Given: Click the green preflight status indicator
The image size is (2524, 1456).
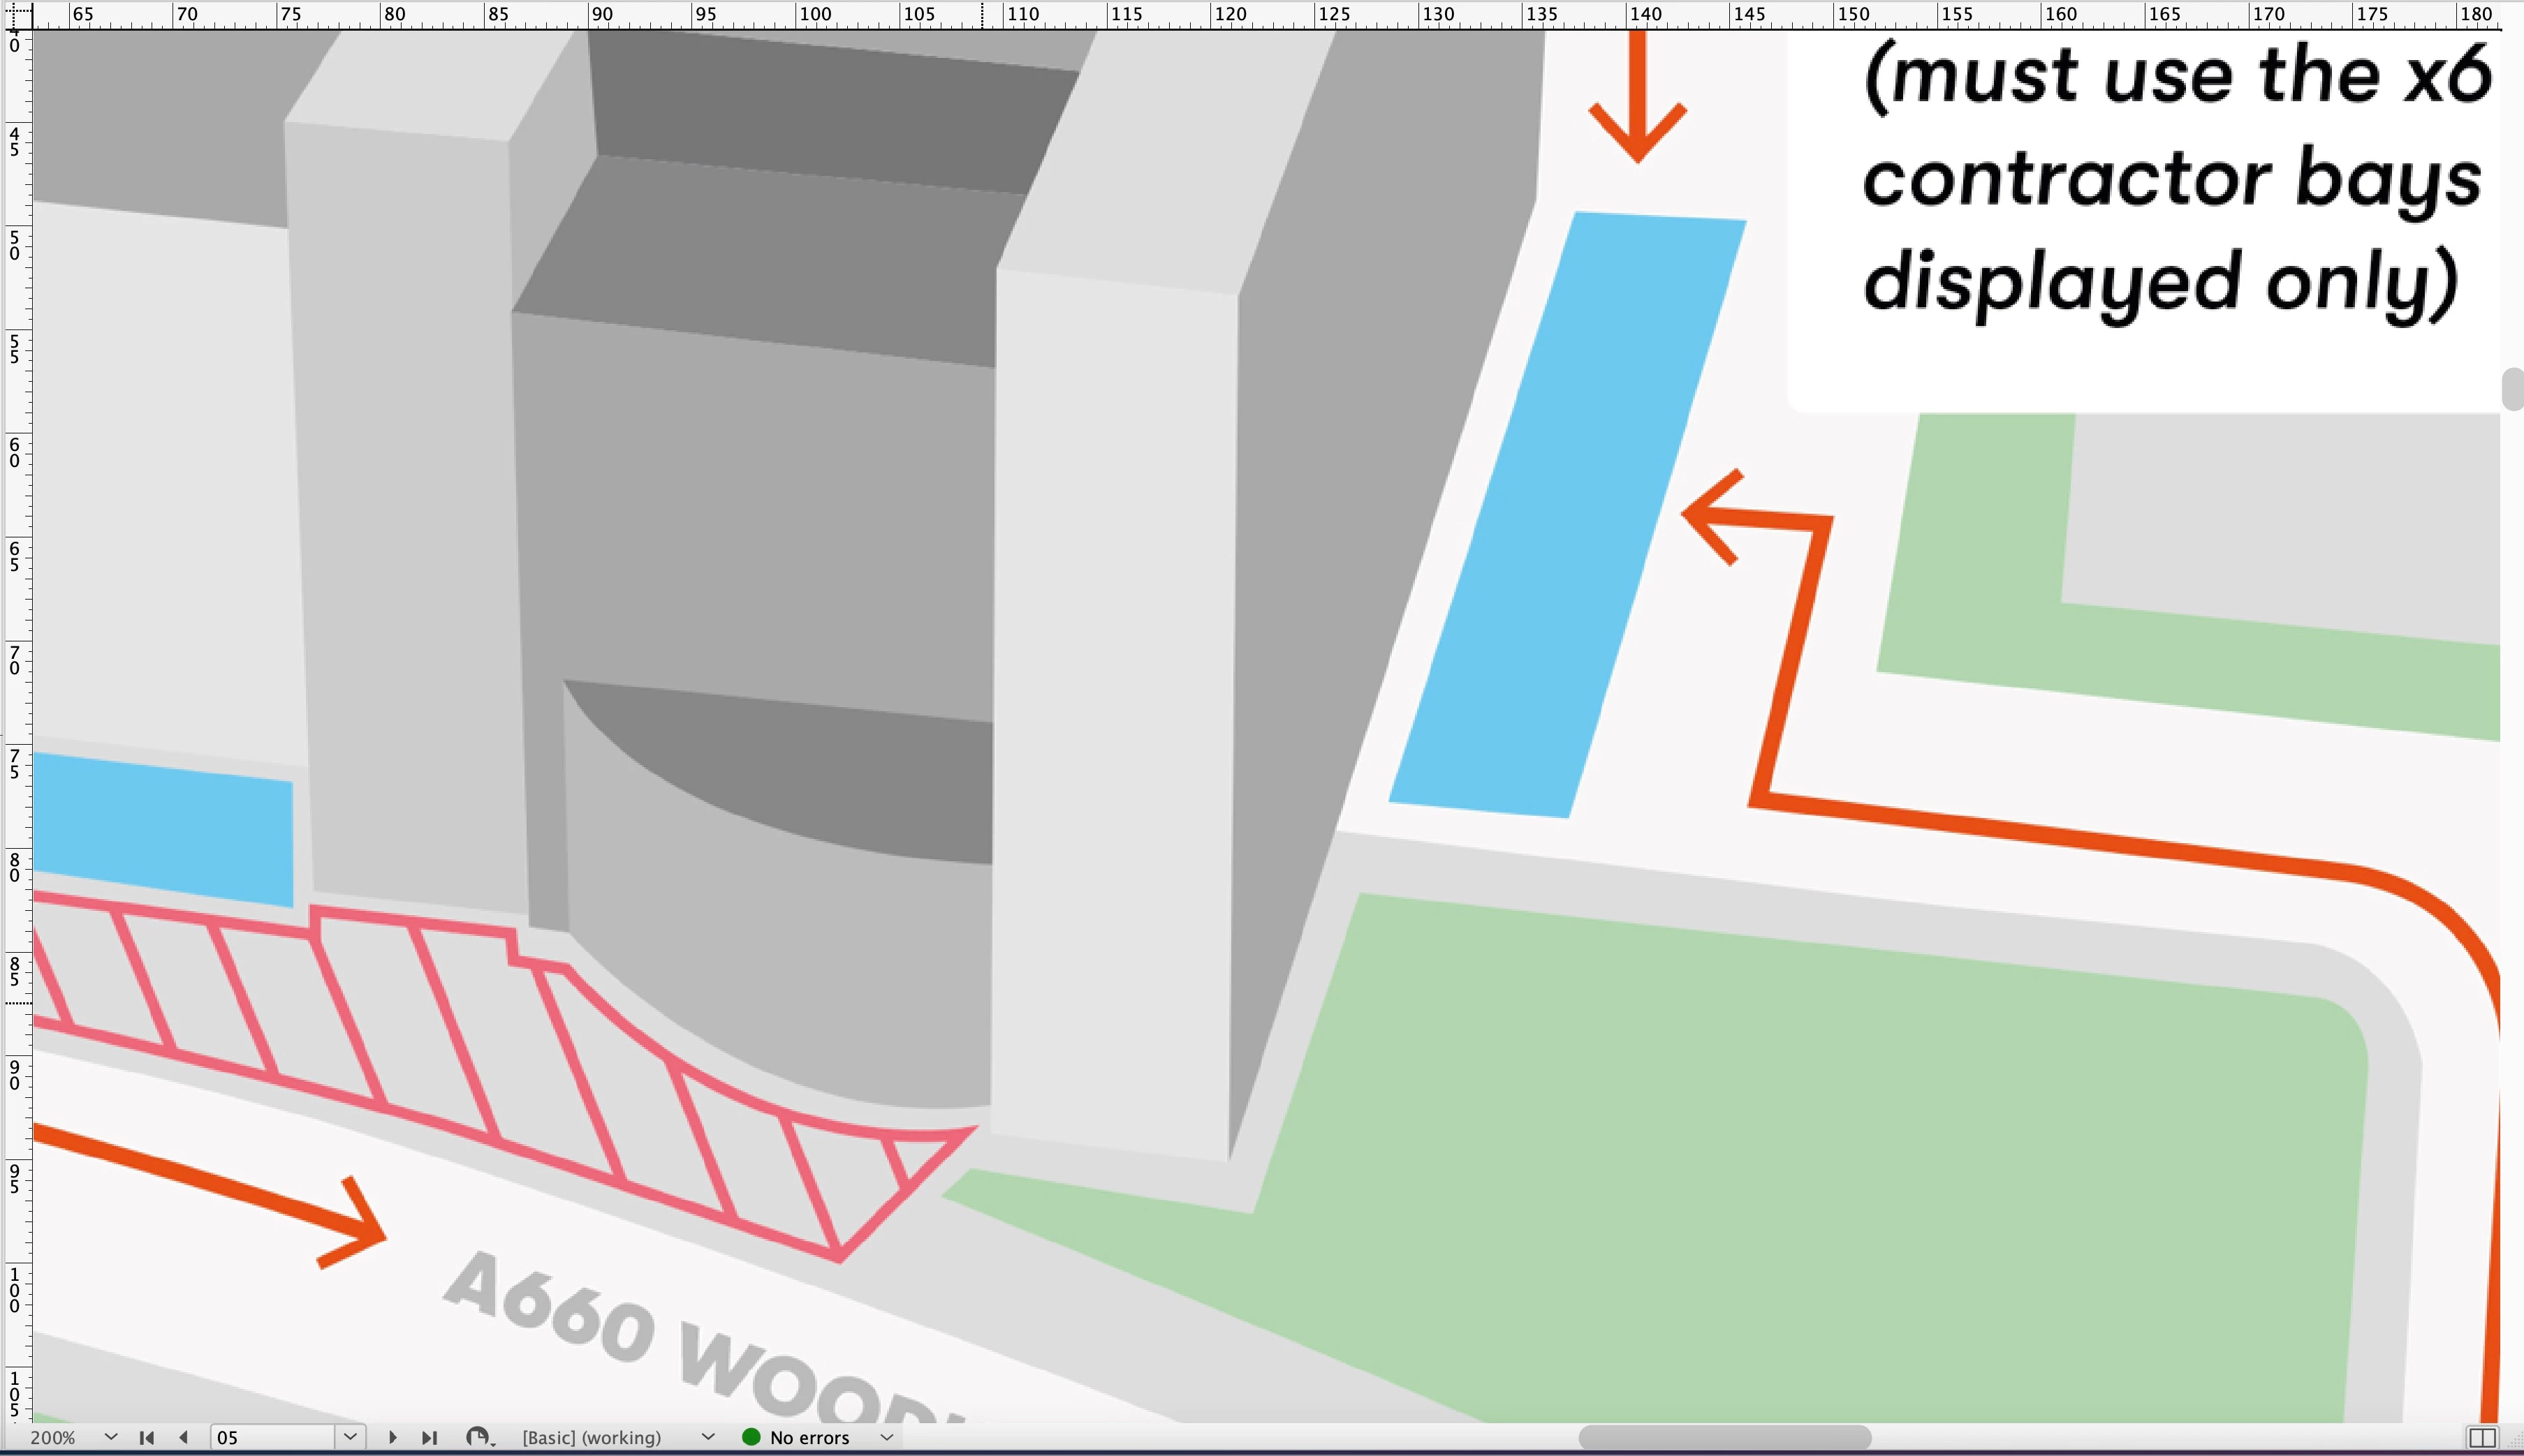Looking at the screenshot, I should tap(751, 1437).
